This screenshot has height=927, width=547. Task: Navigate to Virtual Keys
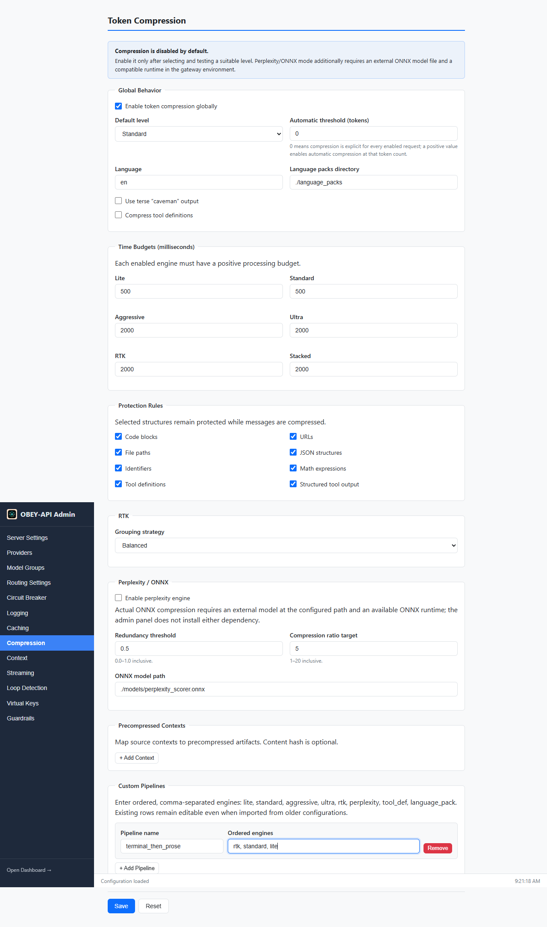tap(47, 703)
